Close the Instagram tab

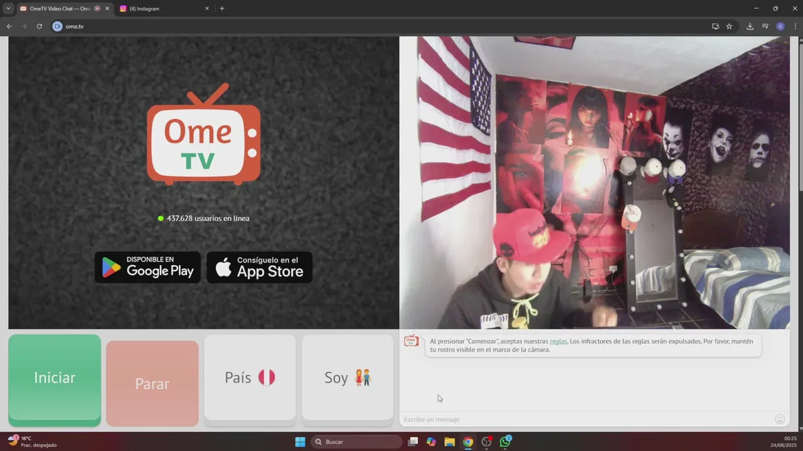pyautogui.click(x=207, y=9)
